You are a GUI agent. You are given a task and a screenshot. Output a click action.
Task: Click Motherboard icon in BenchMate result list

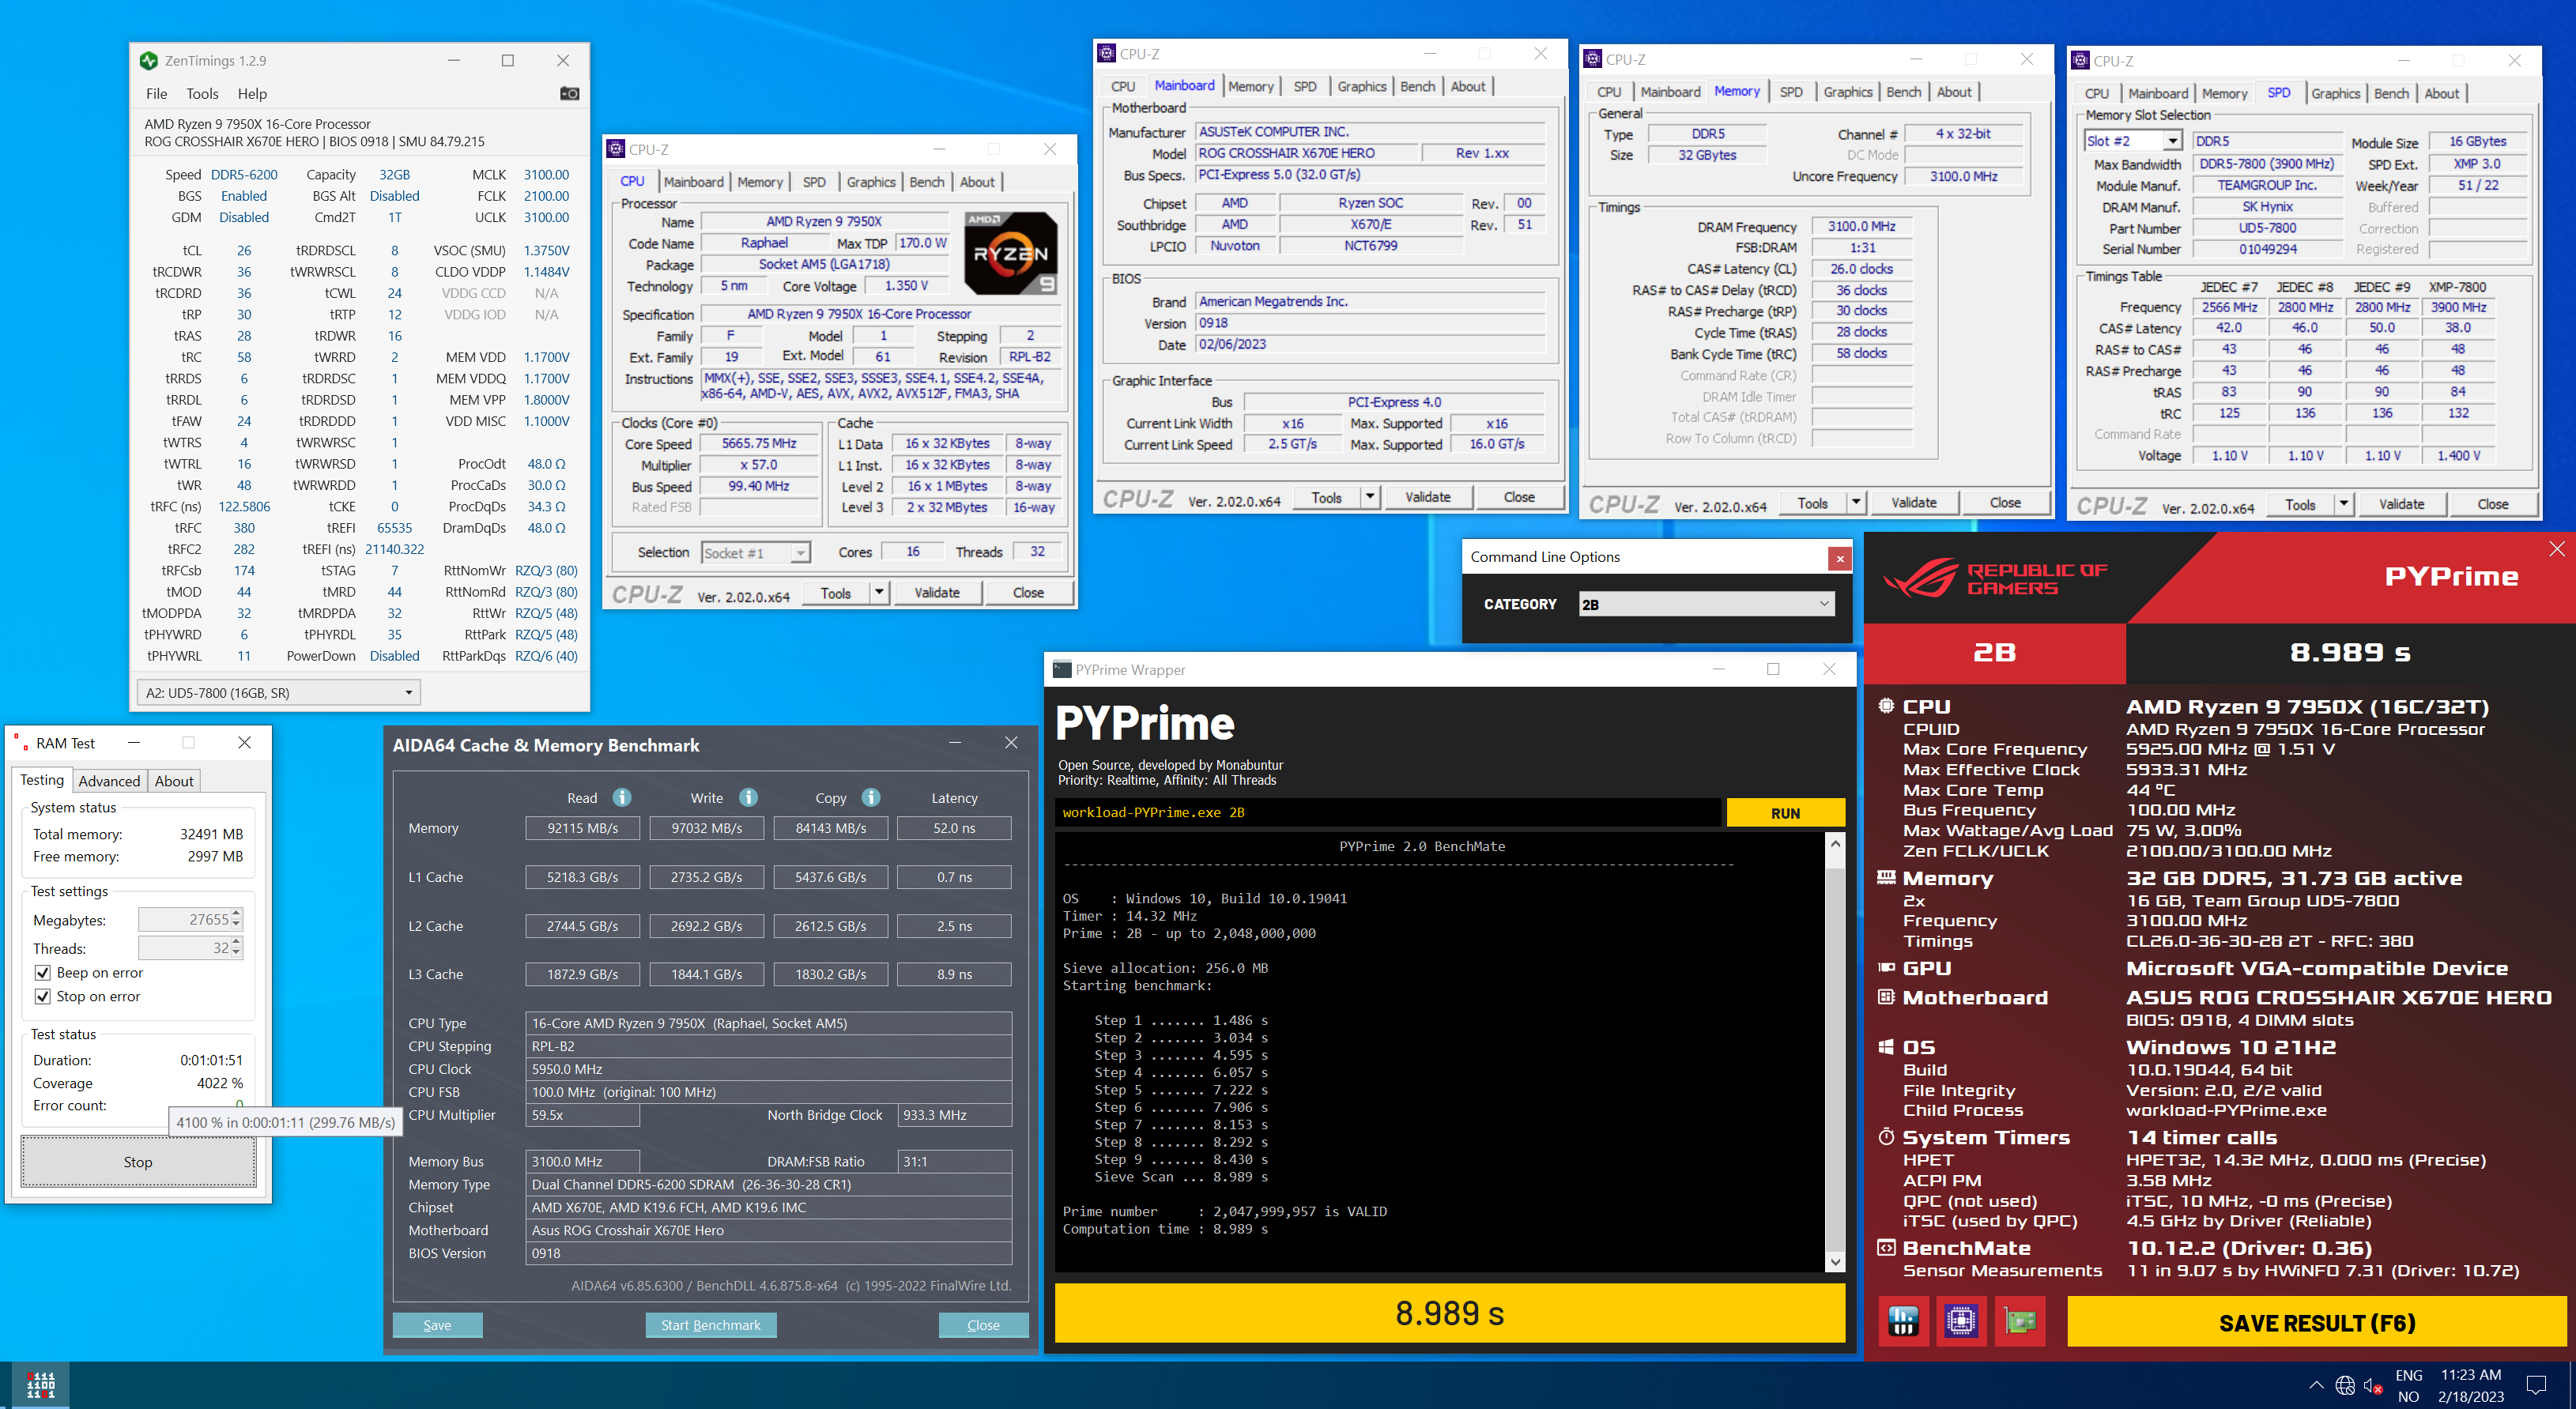click(1886, 997)
